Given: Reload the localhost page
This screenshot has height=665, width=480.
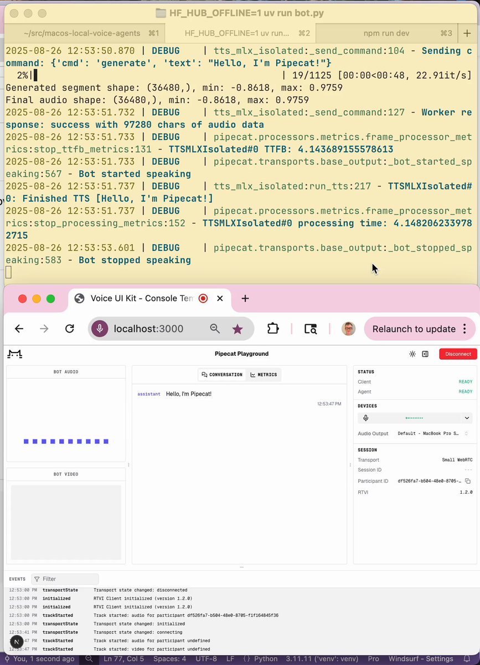Looking at the screenshot, I should 70,329.
